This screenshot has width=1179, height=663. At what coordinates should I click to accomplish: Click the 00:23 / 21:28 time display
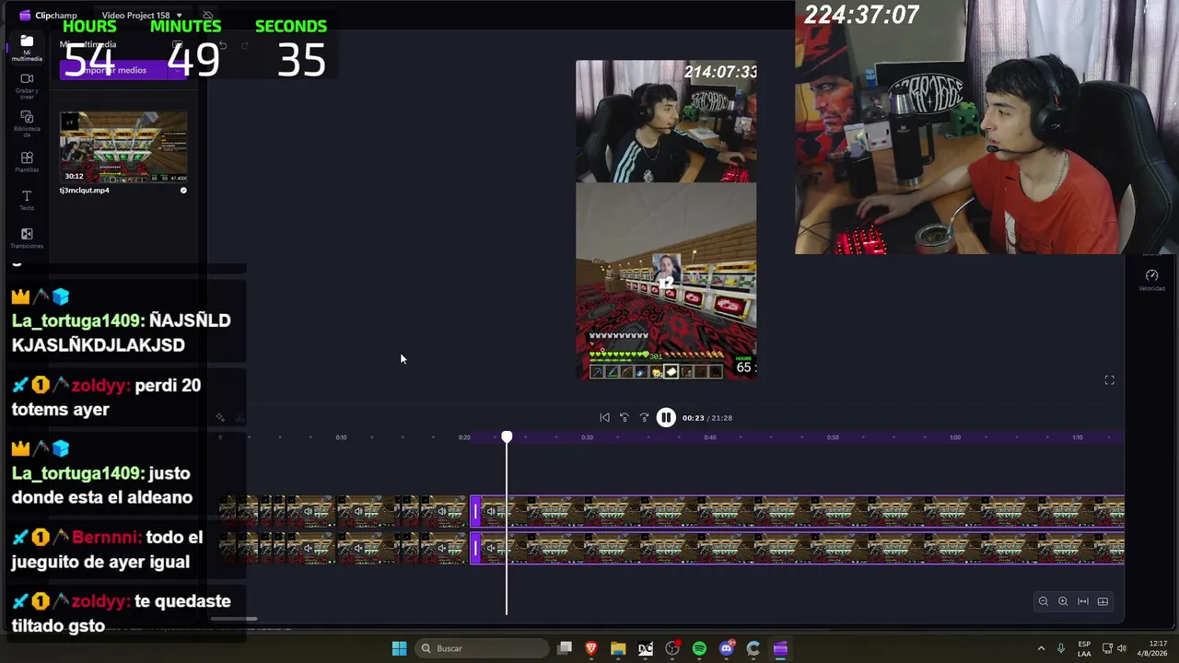point(707,418)
